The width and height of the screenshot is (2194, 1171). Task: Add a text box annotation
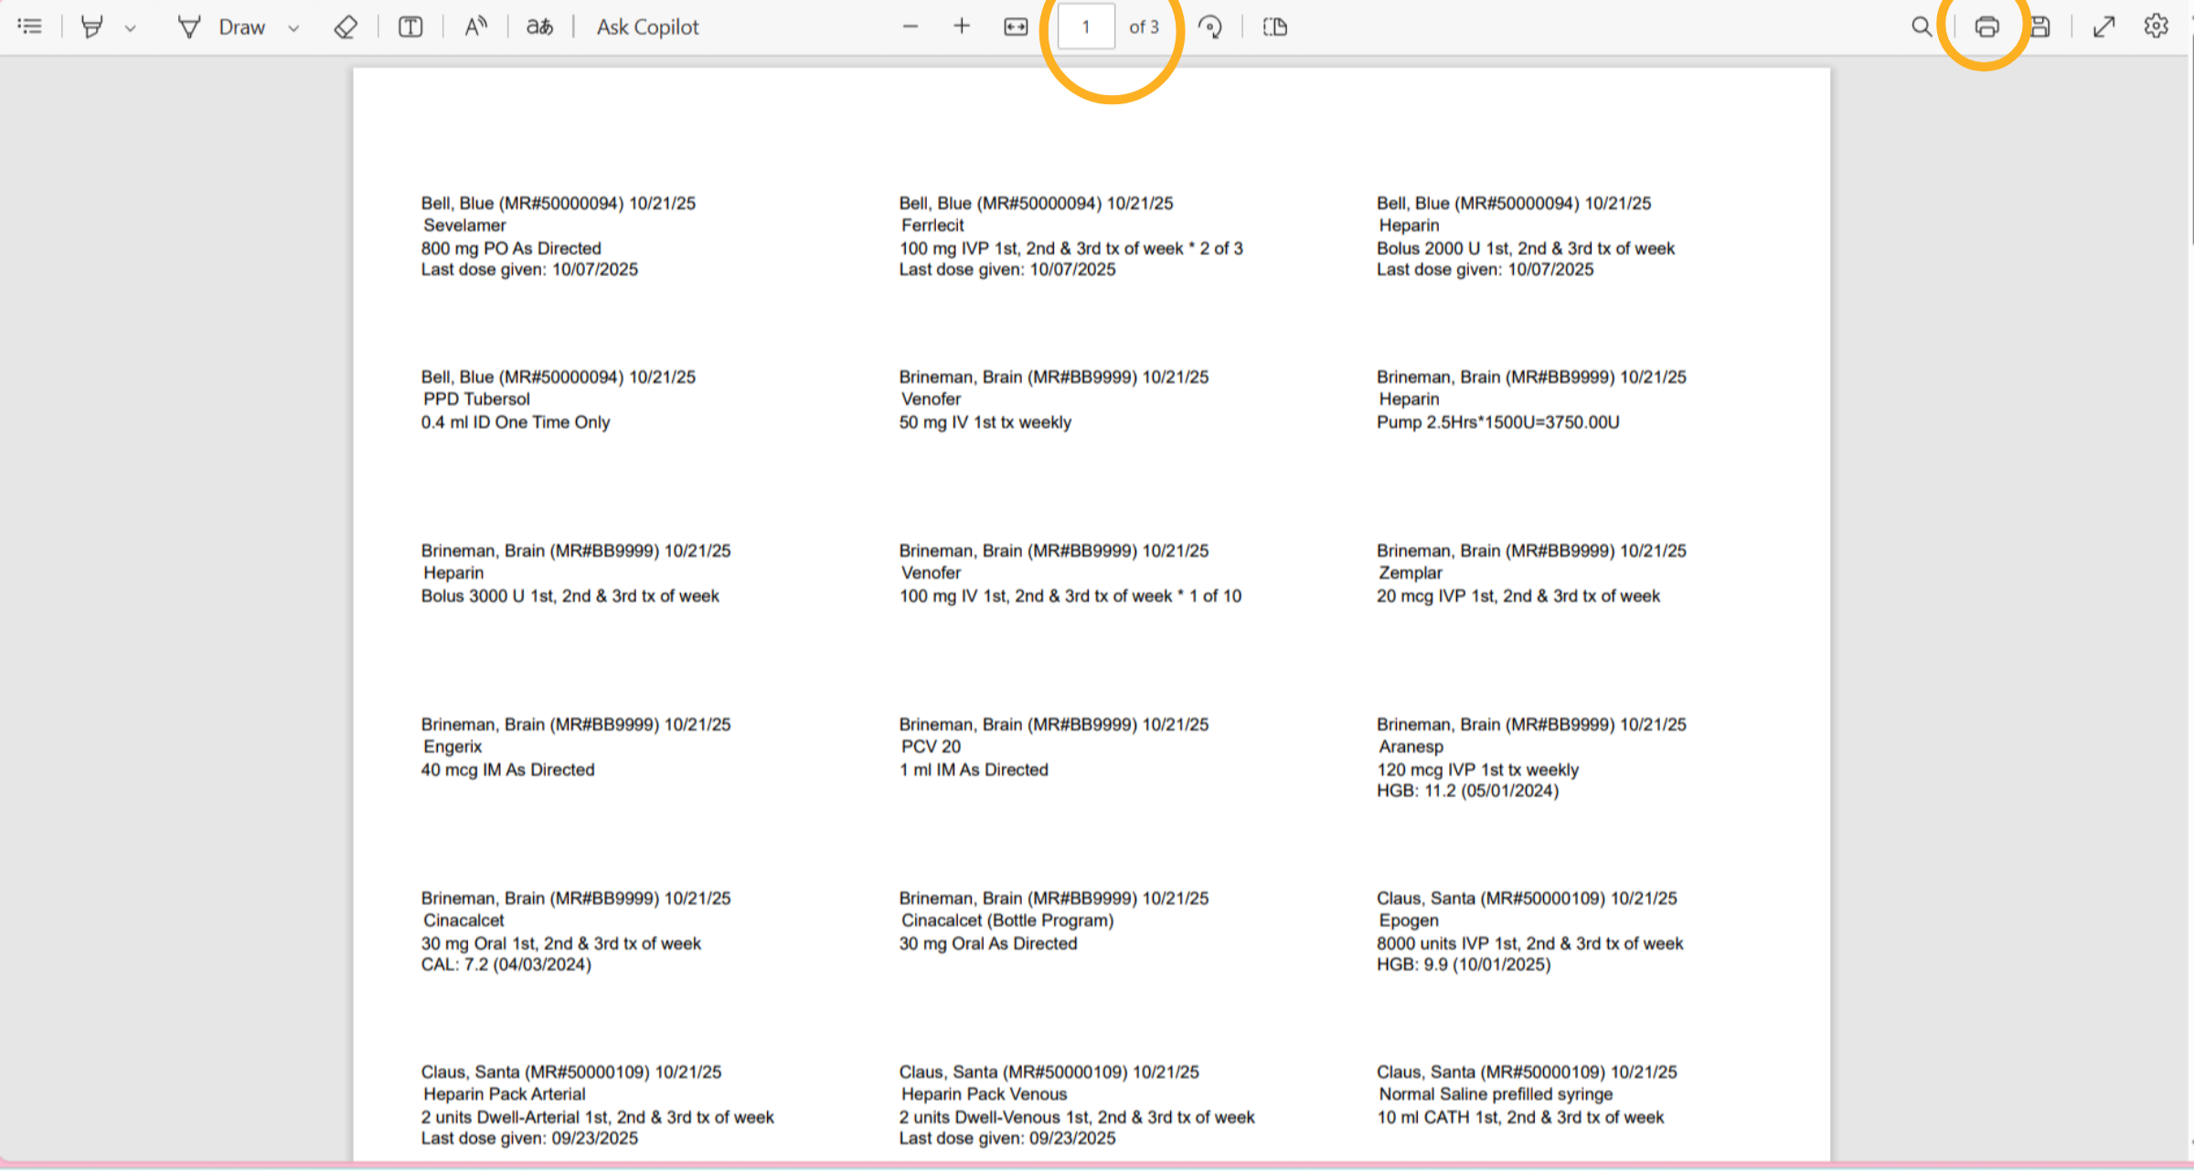point(410,27)
